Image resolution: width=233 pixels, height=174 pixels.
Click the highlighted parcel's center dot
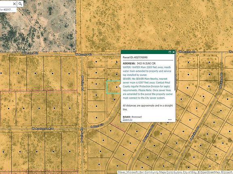click(116, 87)
